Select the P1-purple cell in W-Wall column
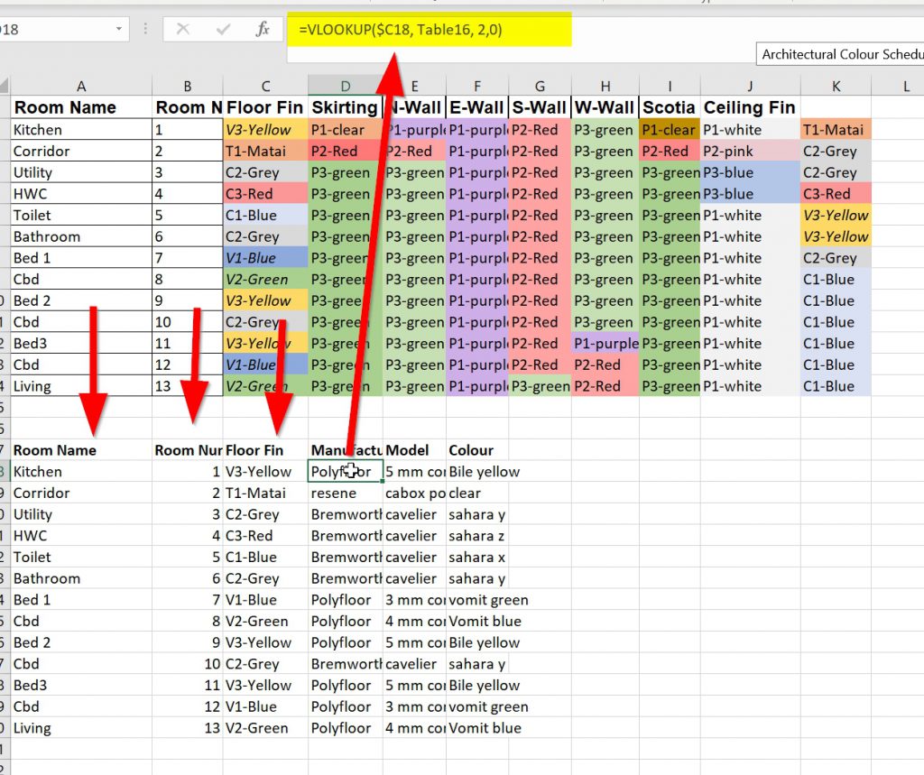 [605, 344]
